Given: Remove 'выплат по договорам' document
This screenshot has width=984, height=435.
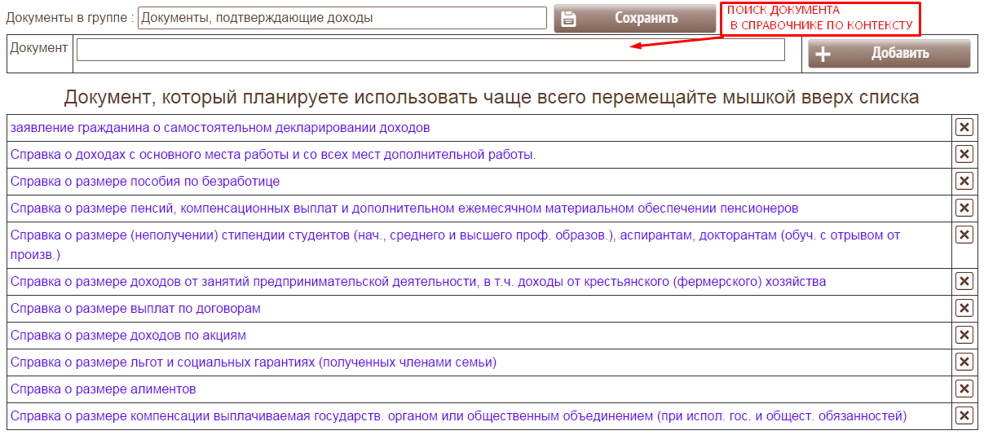Looking at the screenshot, I should pyautogui.click(x=964, y=309).
